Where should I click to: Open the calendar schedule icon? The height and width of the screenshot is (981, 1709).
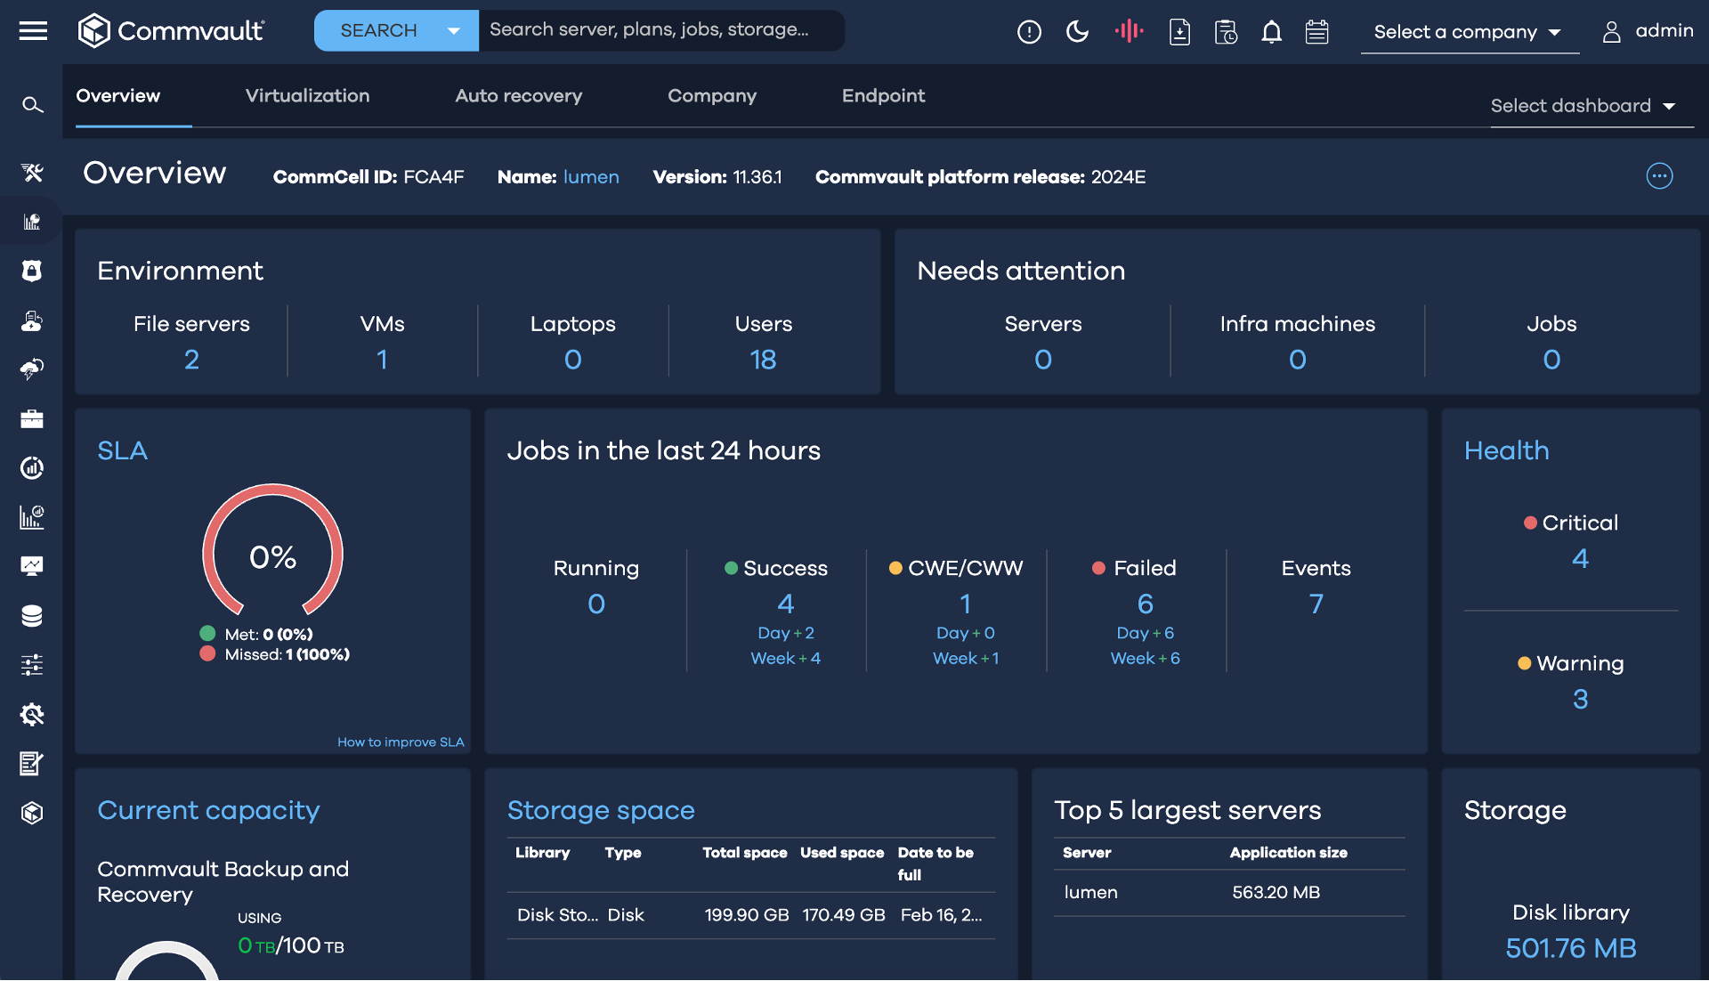1316,32
